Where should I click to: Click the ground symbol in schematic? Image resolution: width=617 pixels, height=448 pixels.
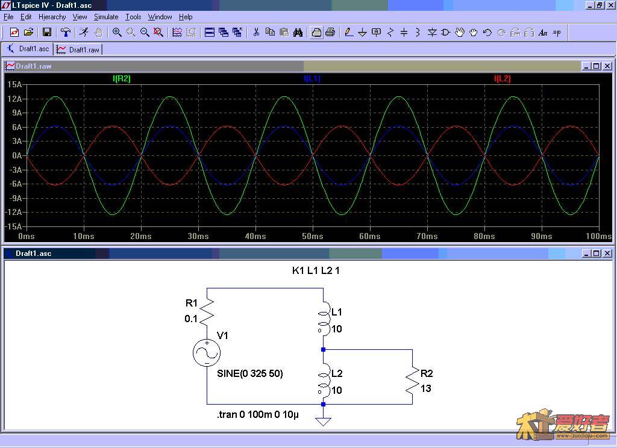(323, 422)
